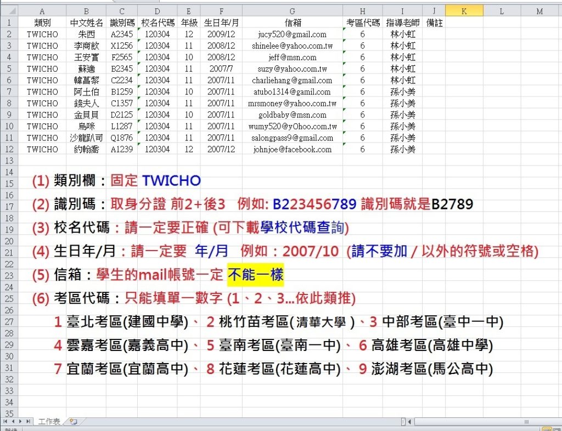Click the jucy520@gmail.com email cell
This screenshot has height=431, width=562.
point(292,34)
